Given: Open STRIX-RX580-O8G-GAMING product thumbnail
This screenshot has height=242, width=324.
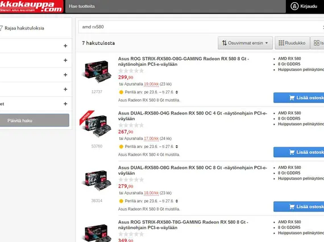Looking at the screenshot, I should click(x=97, y=71).
